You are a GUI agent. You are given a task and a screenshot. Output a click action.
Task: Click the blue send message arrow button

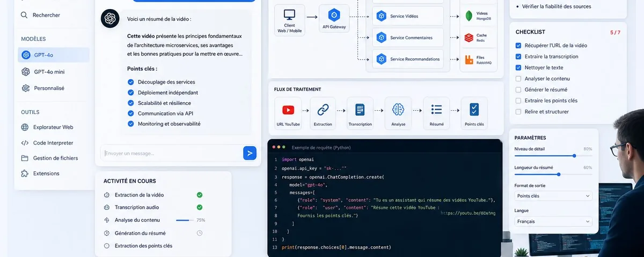coord(250,153)
